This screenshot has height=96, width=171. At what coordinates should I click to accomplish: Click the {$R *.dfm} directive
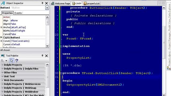(x=72, y=66)
